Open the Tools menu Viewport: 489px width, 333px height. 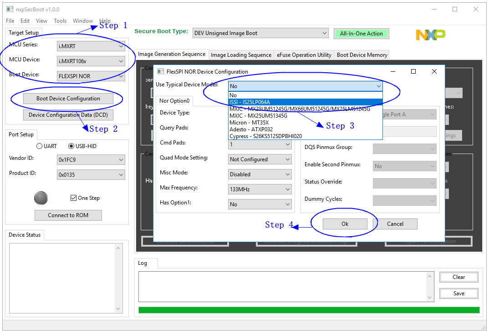(x=60, y=20)
